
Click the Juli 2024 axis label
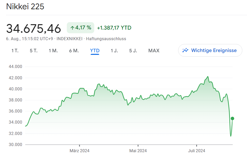(x=197, y=151)
